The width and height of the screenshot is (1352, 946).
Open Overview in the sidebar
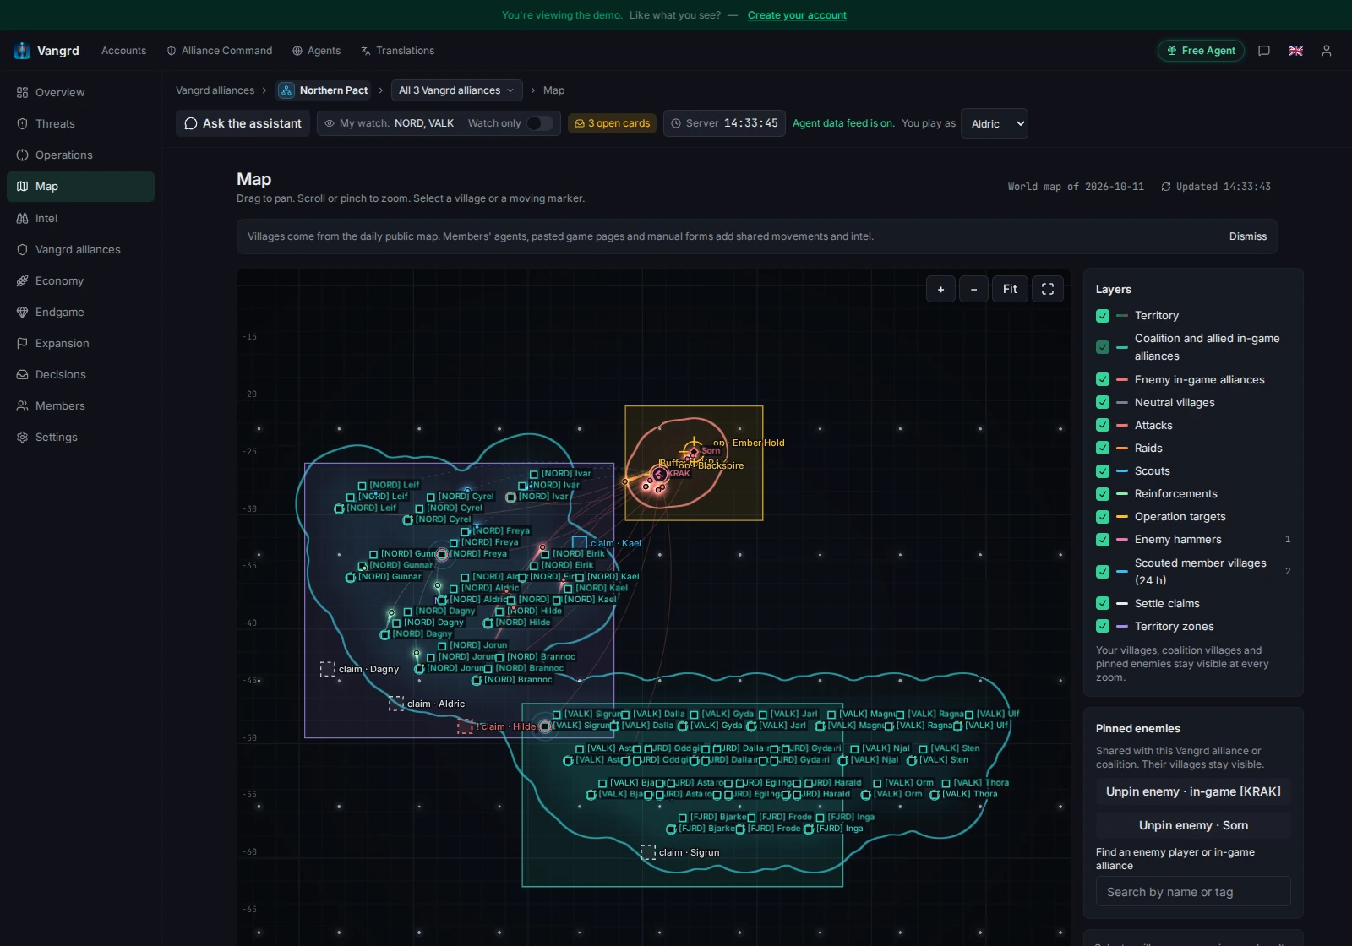click(80, 92)
